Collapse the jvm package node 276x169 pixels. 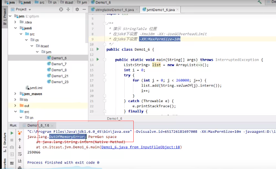37,52
